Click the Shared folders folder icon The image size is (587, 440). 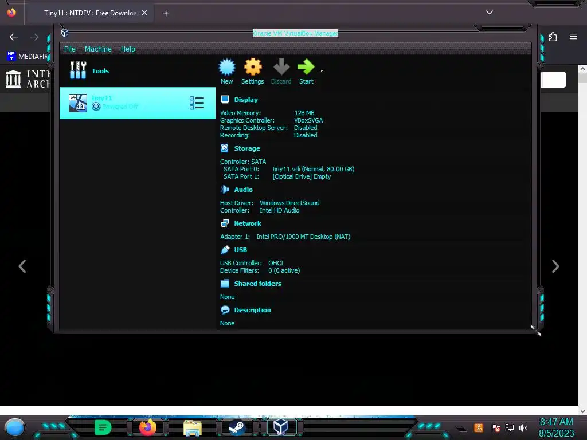[225, 283]
